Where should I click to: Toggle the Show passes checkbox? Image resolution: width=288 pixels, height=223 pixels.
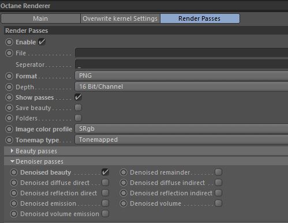78,97
